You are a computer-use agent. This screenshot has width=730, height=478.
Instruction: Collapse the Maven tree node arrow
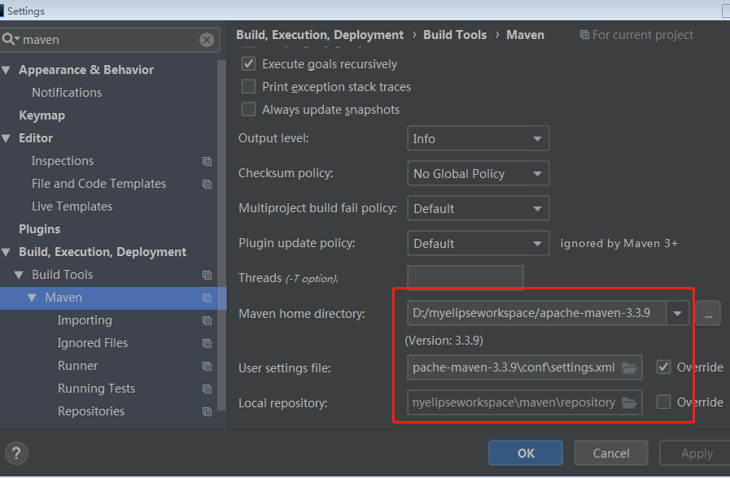(32, 298)
